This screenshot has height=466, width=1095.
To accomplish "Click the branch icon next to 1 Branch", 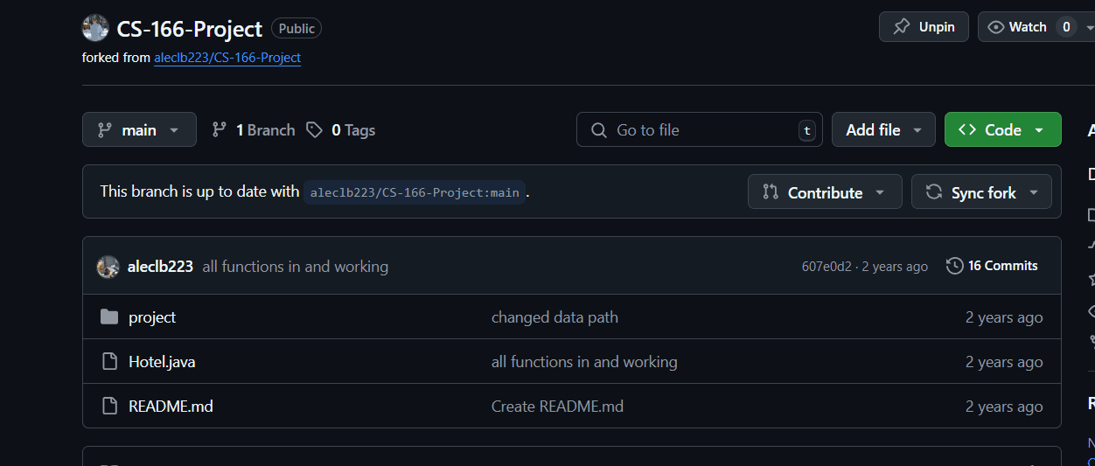I will [x=220, y=130].
